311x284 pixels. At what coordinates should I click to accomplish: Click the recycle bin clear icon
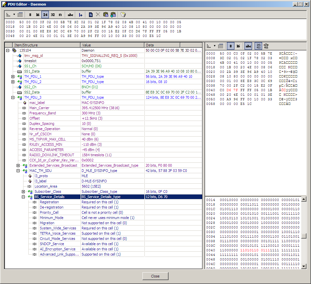click(123, 15)
